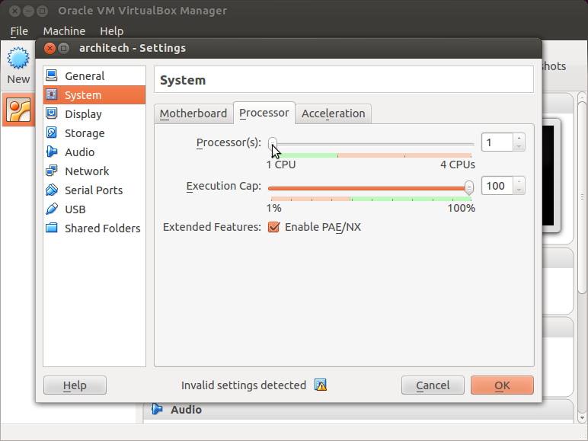
Task: Click the Storage disk icon
Action: 52,133
